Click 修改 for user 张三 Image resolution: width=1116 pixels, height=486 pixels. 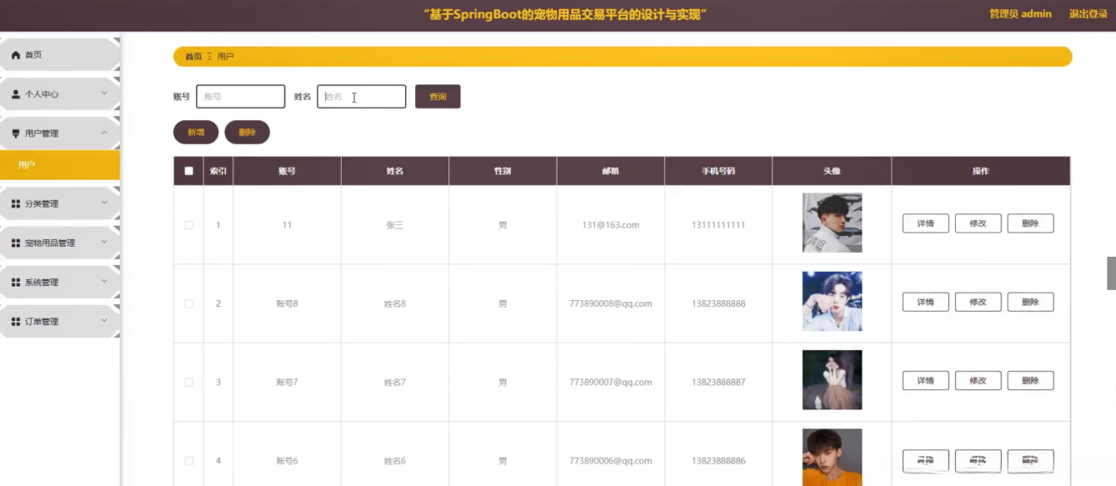click(x=978, y=223)
